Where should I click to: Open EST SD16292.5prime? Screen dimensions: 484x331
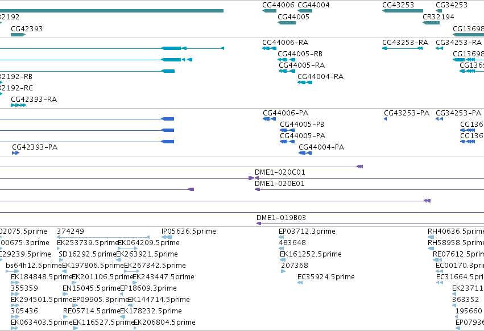[x=88, y=254]
